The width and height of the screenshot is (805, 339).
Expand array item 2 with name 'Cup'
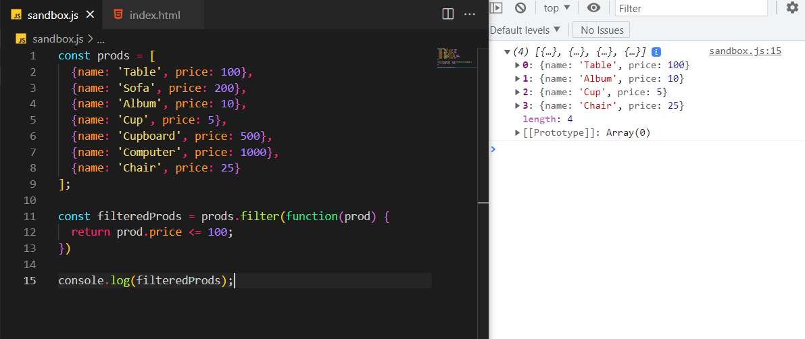point(518,93)
